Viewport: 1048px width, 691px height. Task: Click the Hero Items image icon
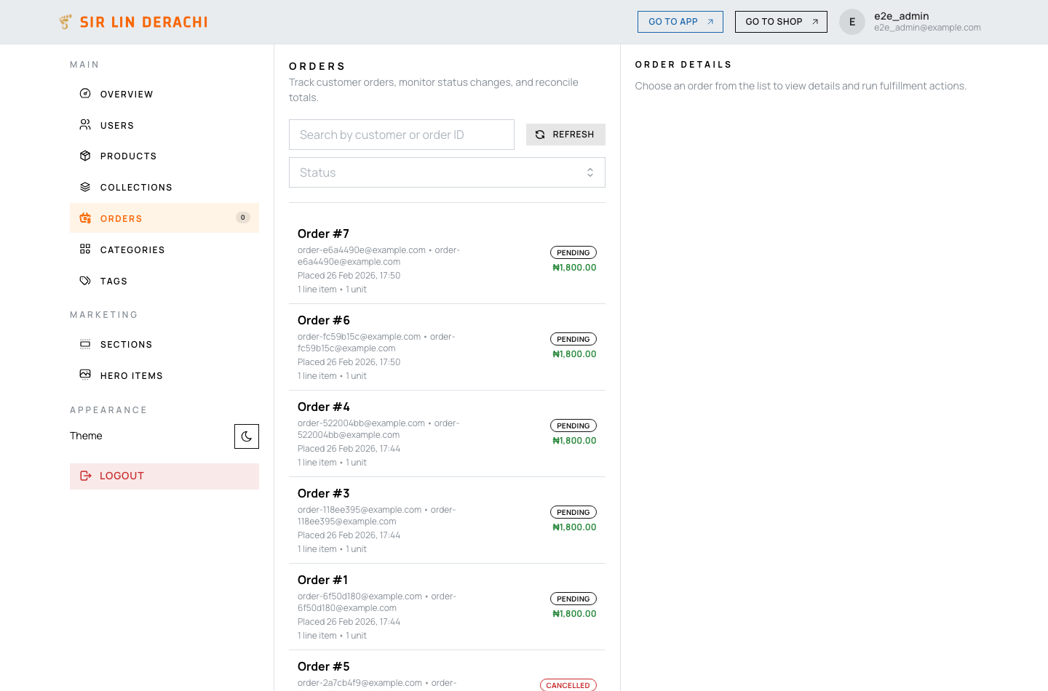pyautogui.click(x=85, y=375)
